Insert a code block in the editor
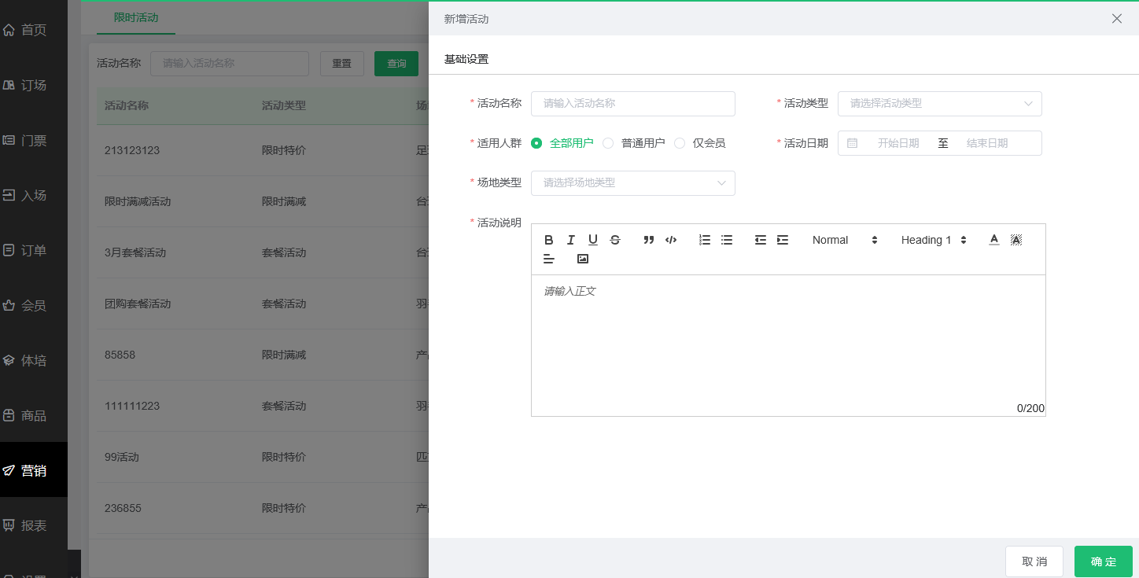Screen dimensions: 1139x578 (x=670, y=240)
